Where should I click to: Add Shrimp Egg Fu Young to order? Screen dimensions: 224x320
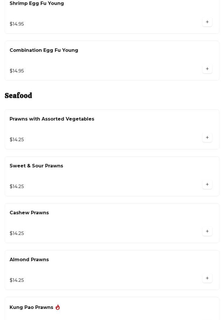click(207, 22)
